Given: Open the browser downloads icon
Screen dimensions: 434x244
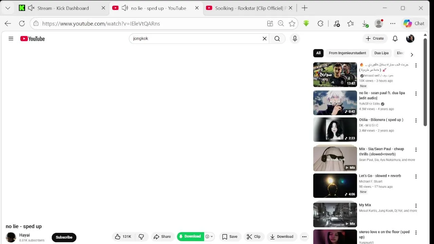Looking at the screenshot, I should coord(365,24).
